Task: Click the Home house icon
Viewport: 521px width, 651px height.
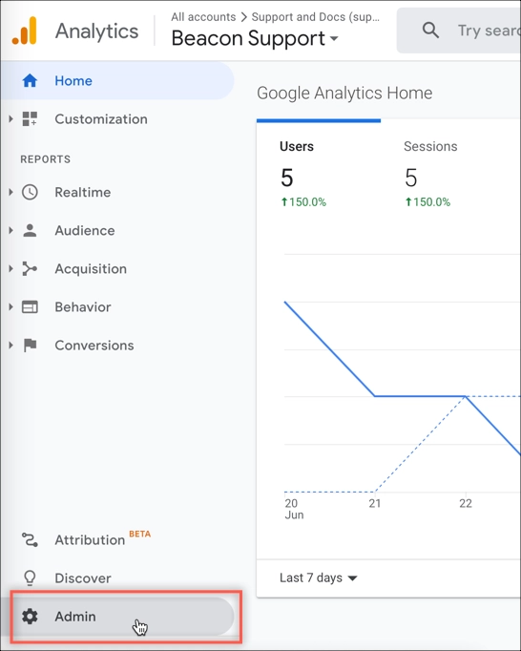Action: pyautogui.click(x=30, y=80)
